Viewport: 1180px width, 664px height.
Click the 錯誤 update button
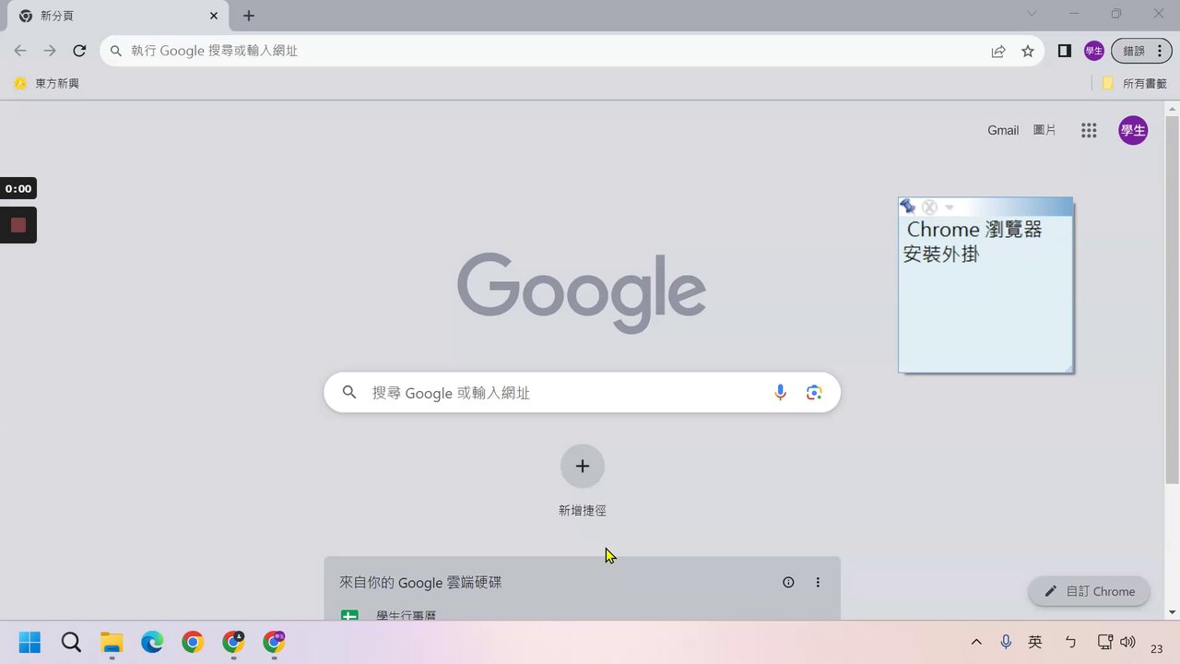click(x=1142, y=52)
